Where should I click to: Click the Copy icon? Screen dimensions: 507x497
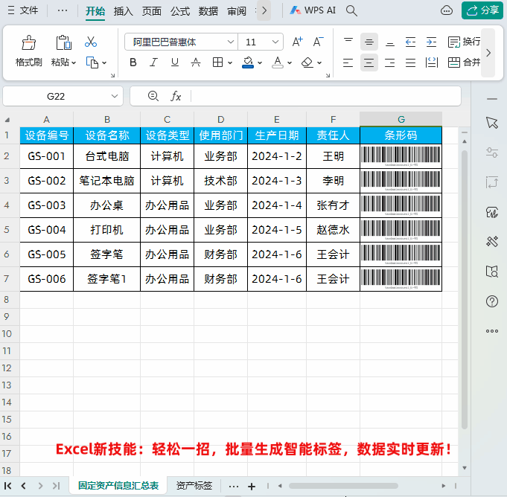coord(92,62)
